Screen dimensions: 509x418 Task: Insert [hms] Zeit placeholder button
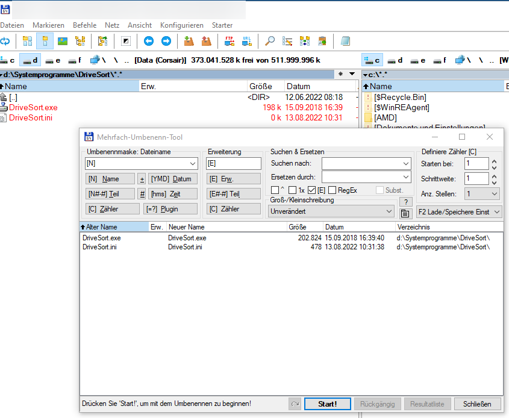click(x=173, y=194)
